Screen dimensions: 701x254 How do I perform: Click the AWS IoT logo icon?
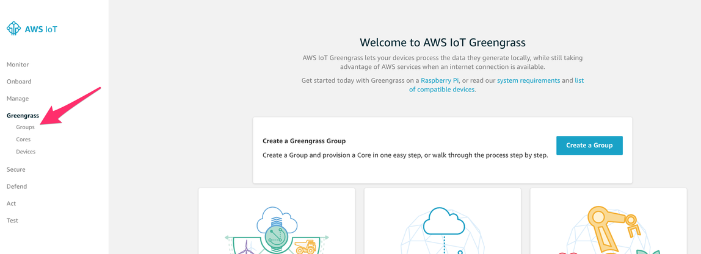click(x=13, y=29)
